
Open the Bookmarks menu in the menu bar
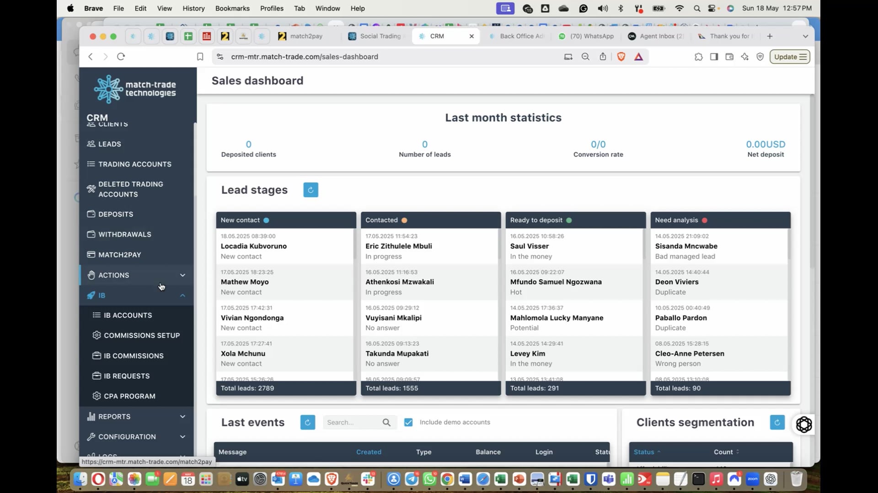point(232,8)
